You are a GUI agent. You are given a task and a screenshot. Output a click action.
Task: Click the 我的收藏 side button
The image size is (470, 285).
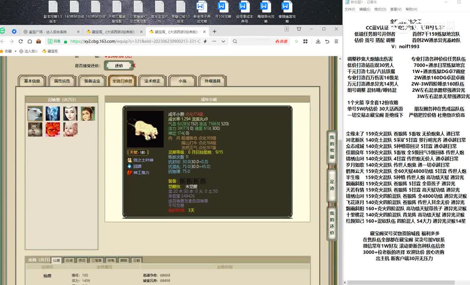pos(332,147)
